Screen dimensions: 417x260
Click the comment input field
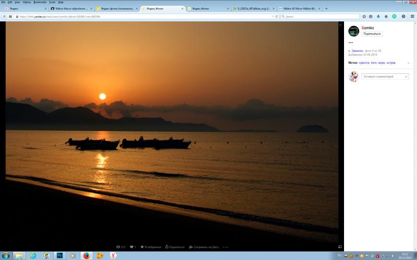coord(385,76)
